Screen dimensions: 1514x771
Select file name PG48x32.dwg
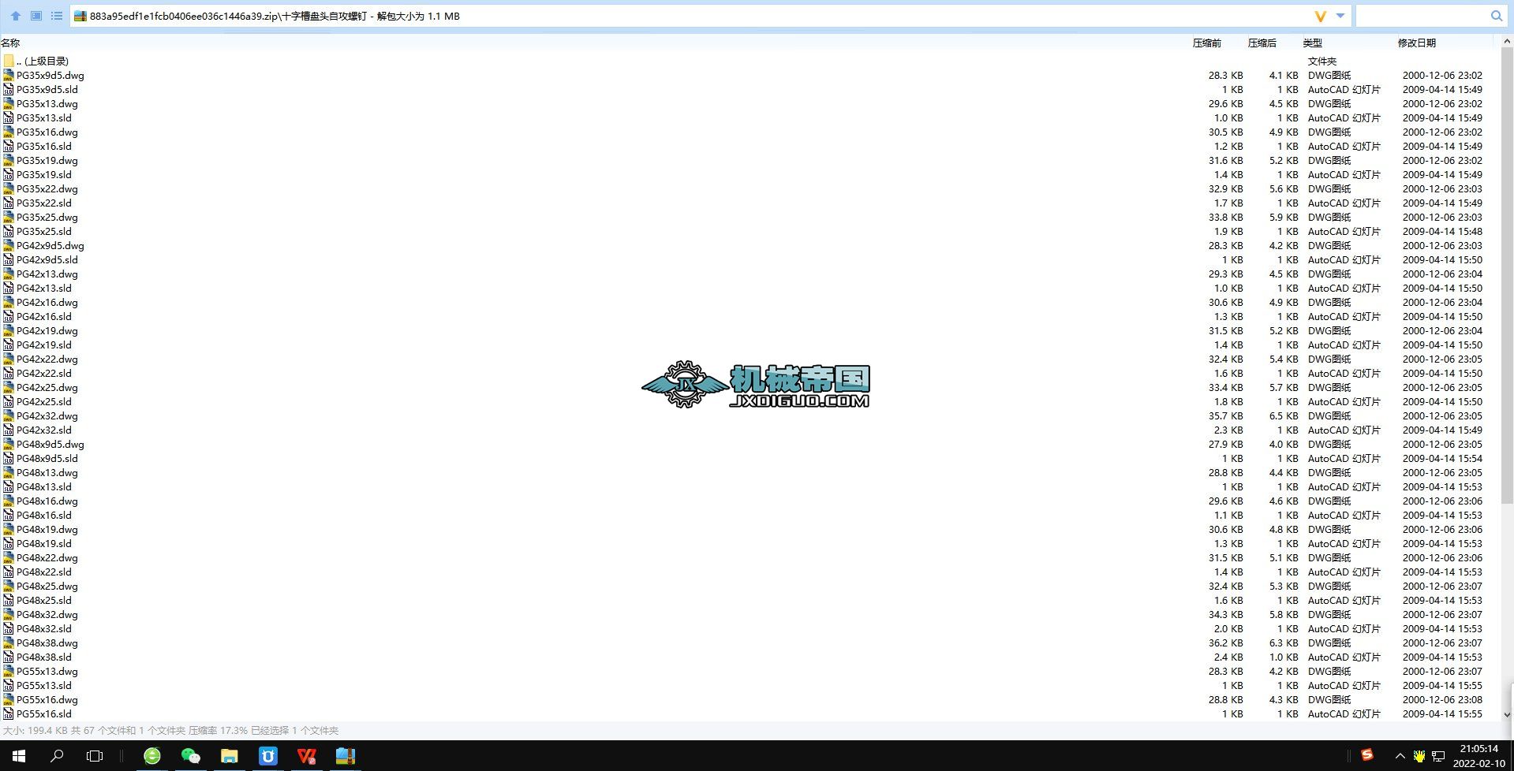pyautogui.click(x=47, y=615)
